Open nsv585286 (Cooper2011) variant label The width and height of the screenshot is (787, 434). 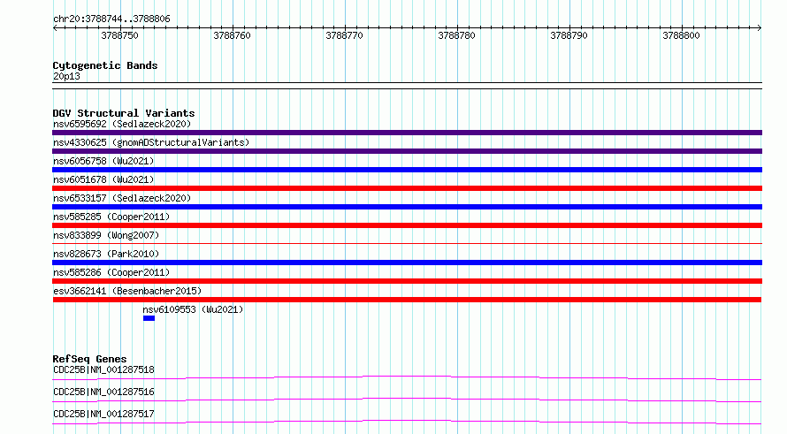pos(111,272)
